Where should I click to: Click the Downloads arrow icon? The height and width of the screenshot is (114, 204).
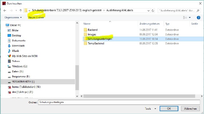(x=9, y=46)
